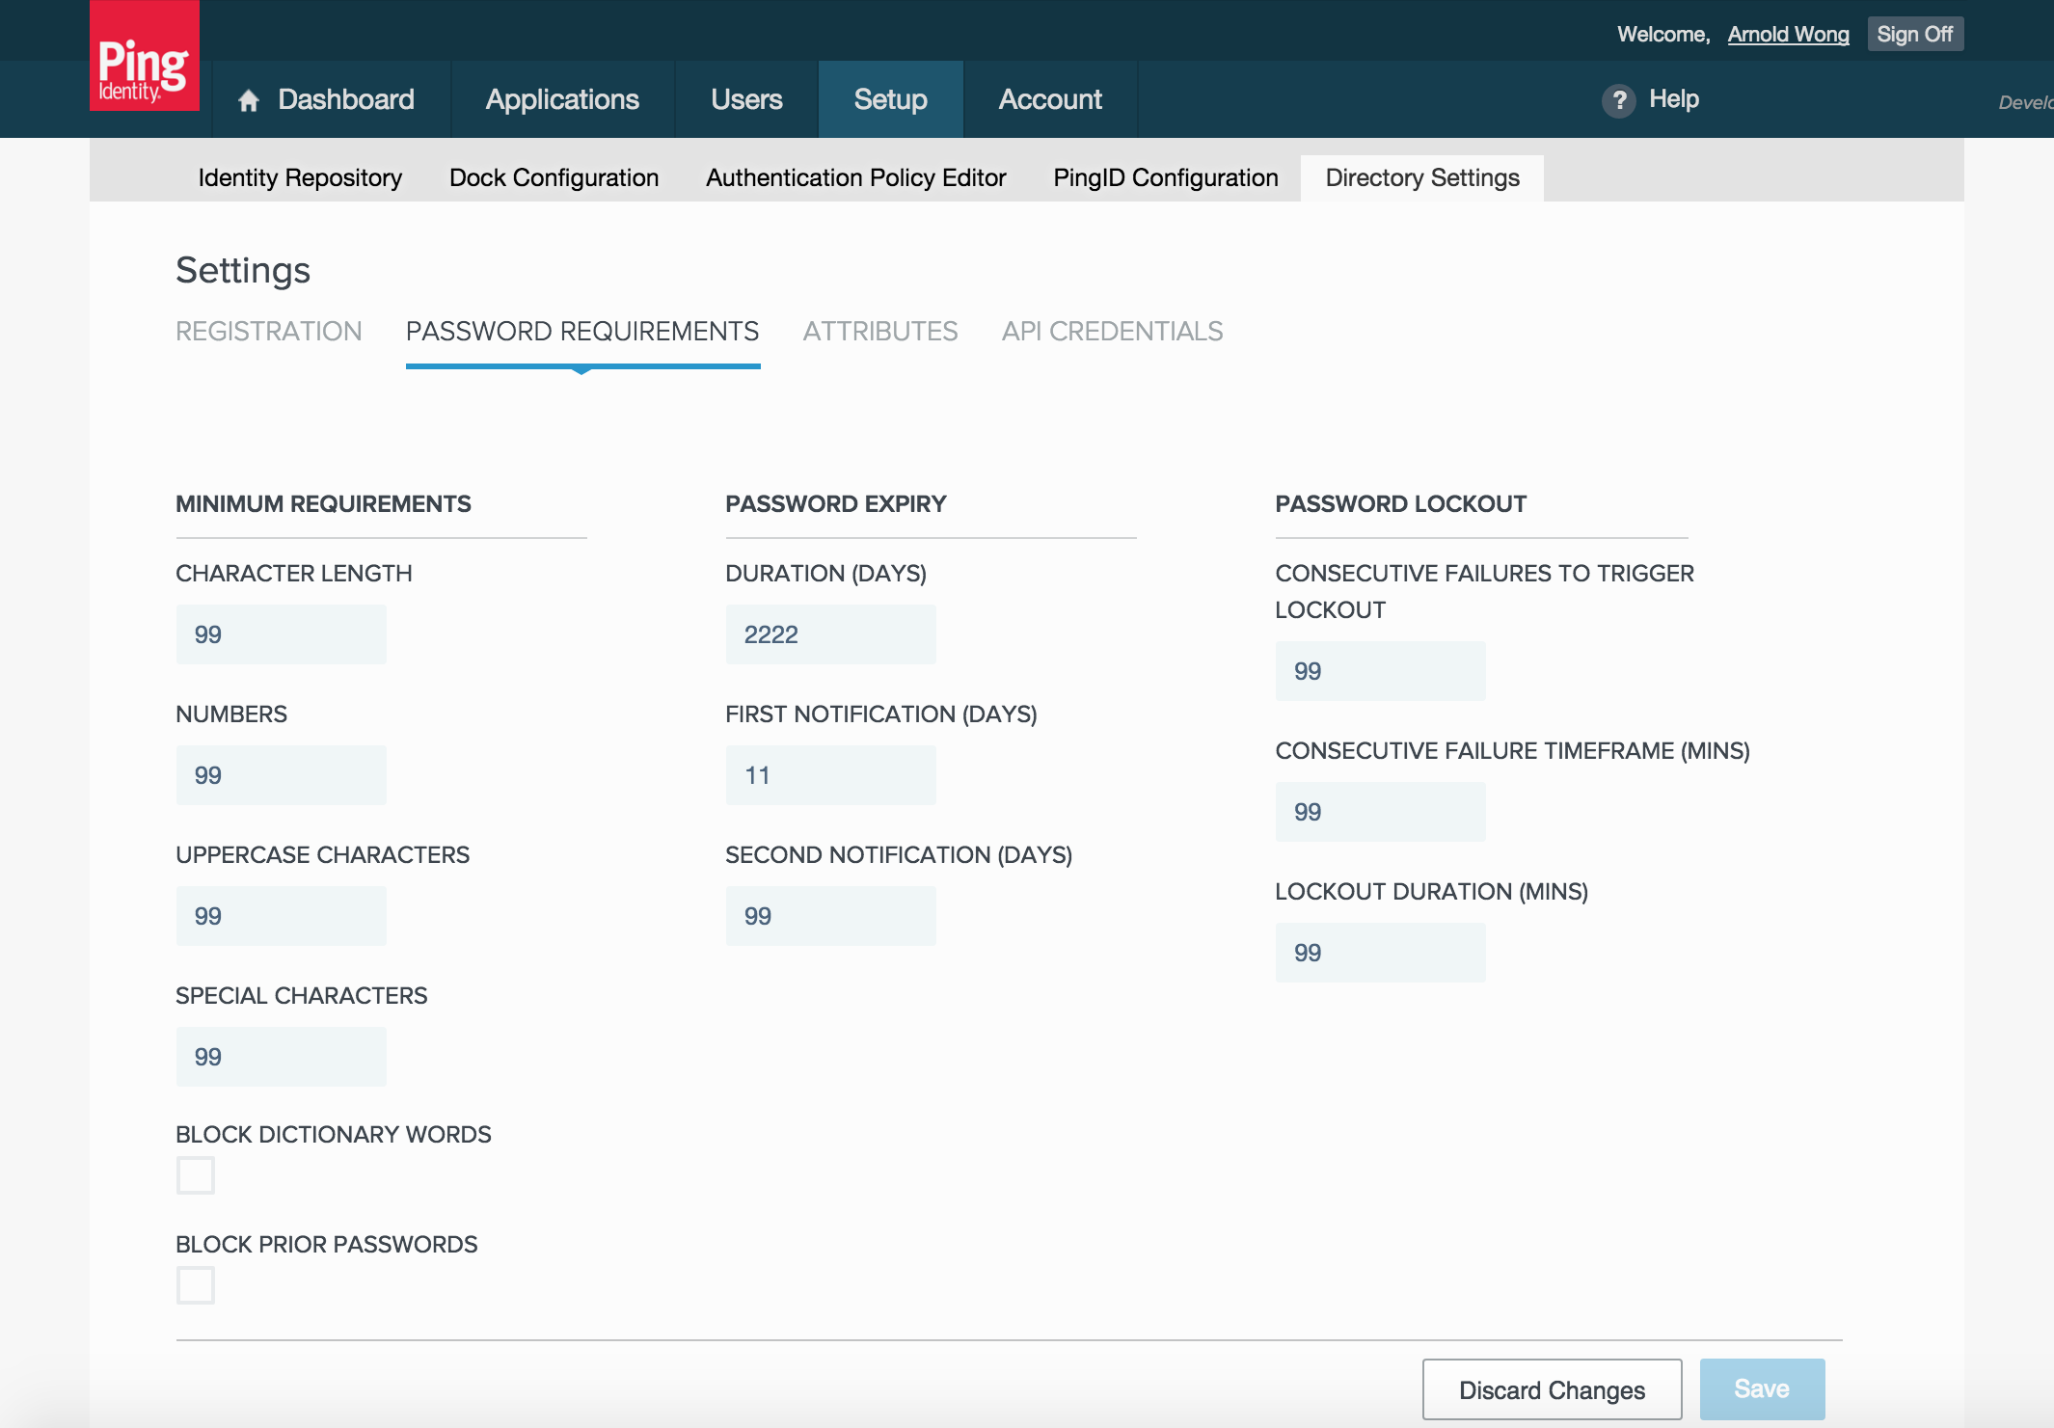The height and width of the screenshot is (1428, 2054).
Task: Click the Save button
Action: click(x=1761, y=1388)
